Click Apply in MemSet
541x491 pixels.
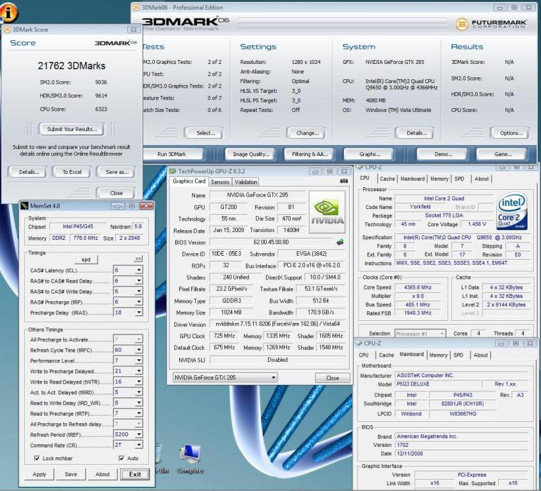point(40,474)
